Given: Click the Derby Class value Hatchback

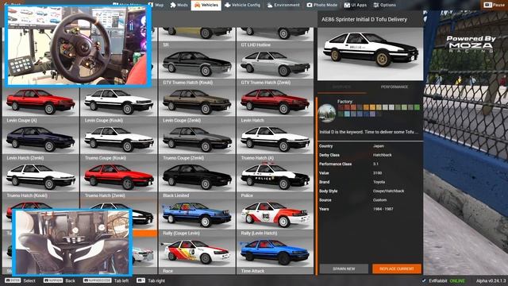Looking at the screenshot, I should tap(383, 155).
